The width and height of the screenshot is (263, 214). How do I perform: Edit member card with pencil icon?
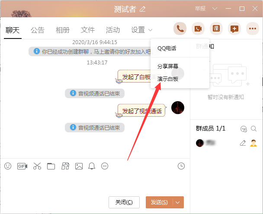pyautogui.click(x=243, y=143)
